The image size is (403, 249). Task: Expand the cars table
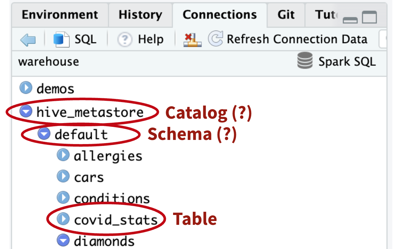tap(63, 176)
